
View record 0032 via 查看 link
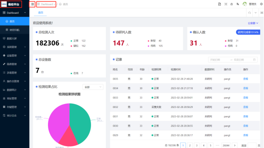(x=245, y=107)
